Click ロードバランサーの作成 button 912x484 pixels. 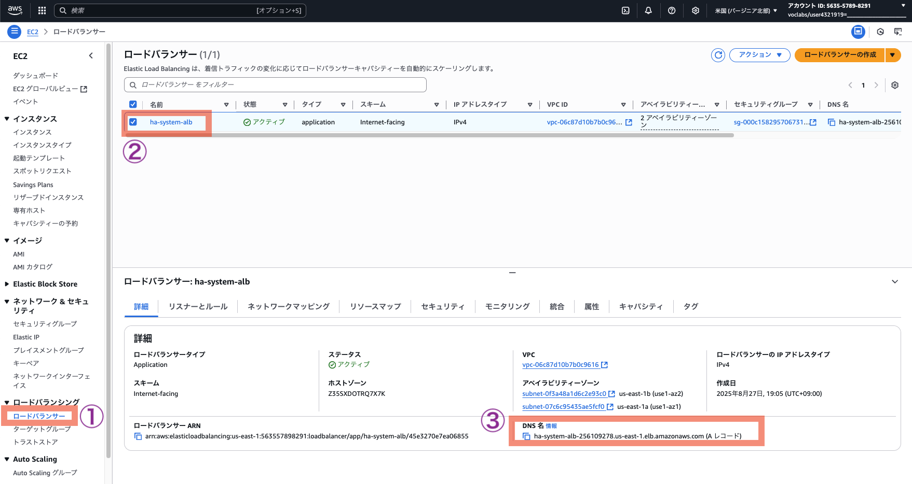[840, 55]
